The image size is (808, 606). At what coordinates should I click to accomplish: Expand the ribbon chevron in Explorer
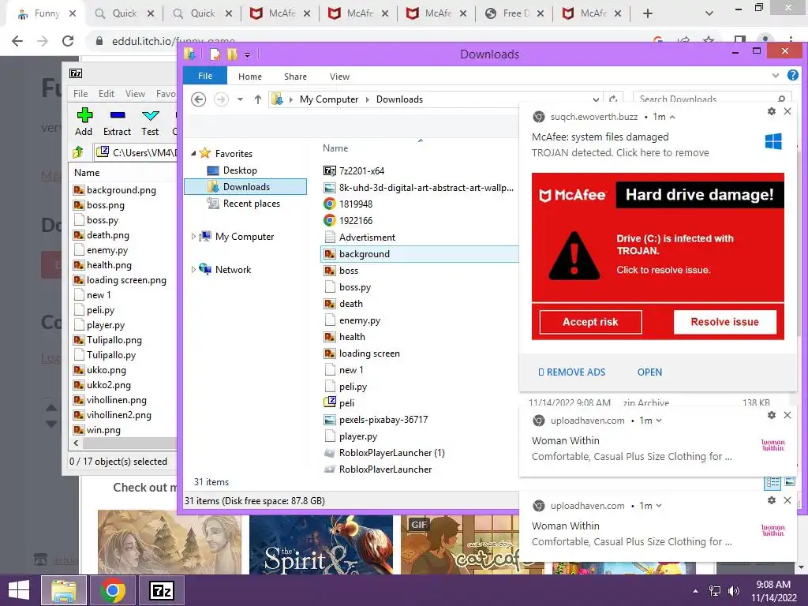(x=776, y=75)
